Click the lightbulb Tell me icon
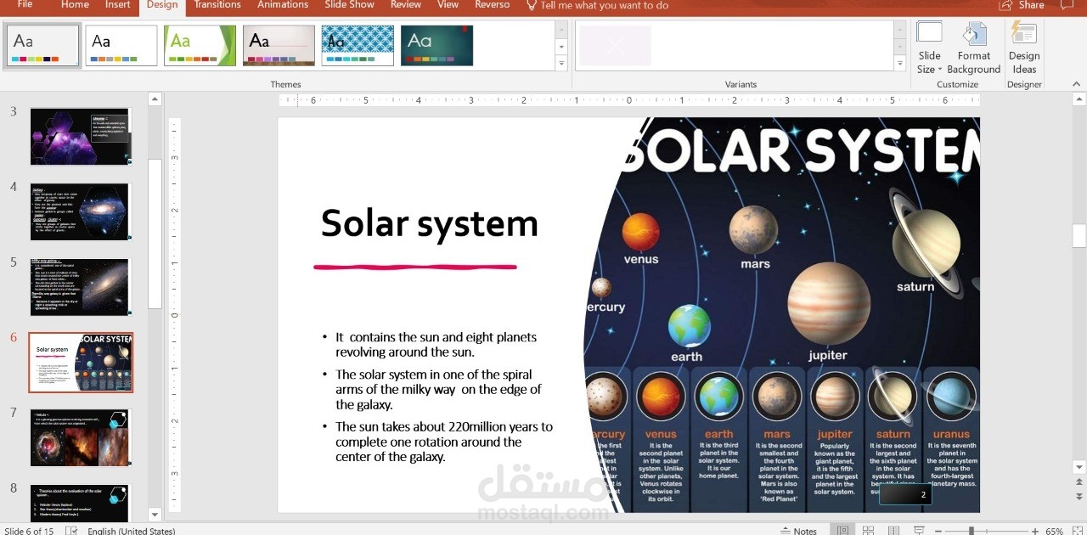 click(532, 5)
